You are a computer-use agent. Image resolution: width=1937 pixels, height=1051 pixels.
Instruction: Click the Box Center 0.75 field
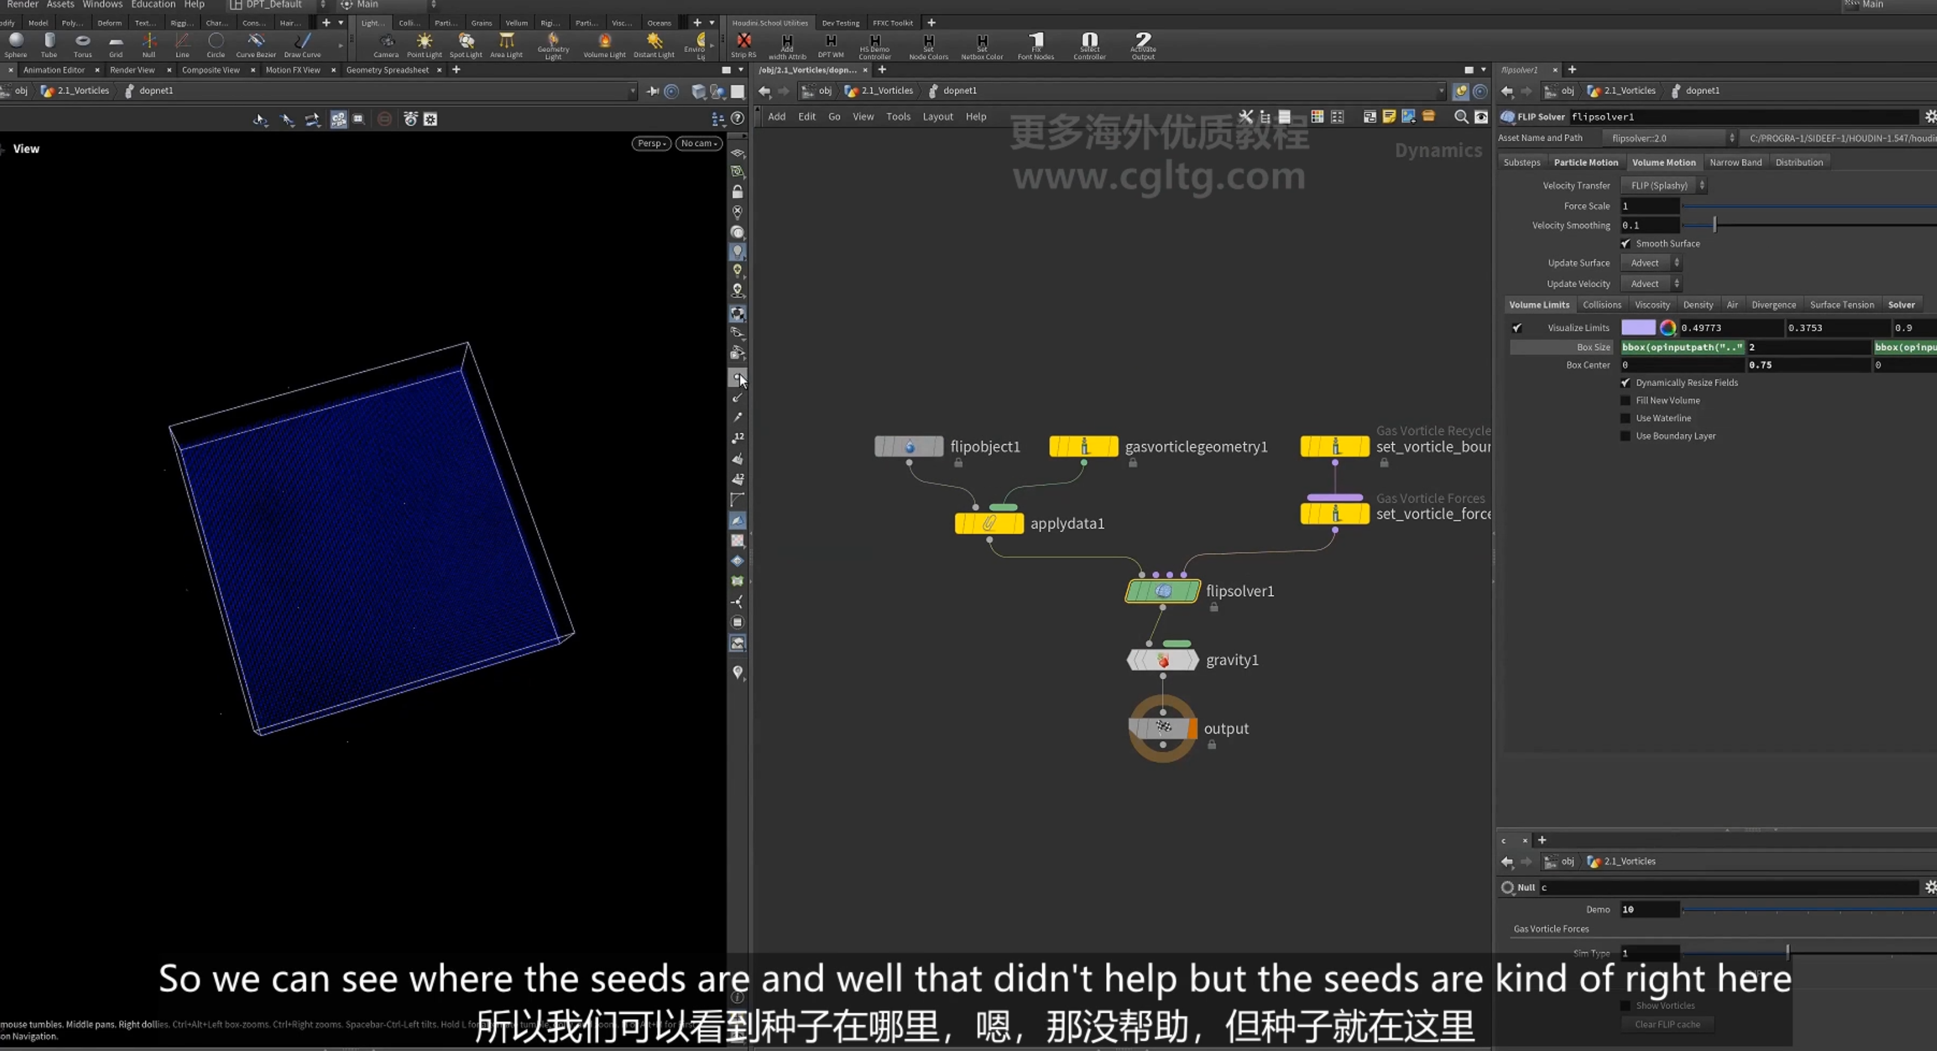coord(1808,365)
